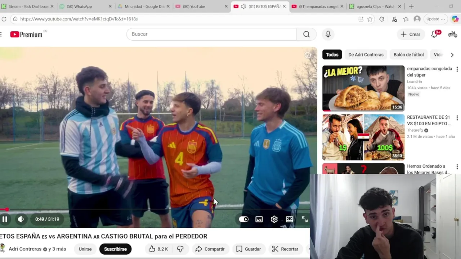The width and height of the screenshot is (461, 259).
Task: Dislike this video
Action: click(x=180, y=249)
